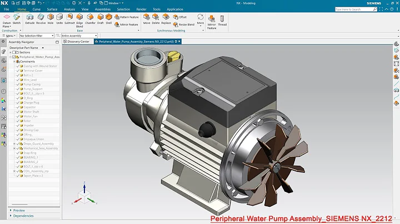Open the History clock tab in the resource bar
The width and height of the screenshot is (400, 224).
pos(3,91)
